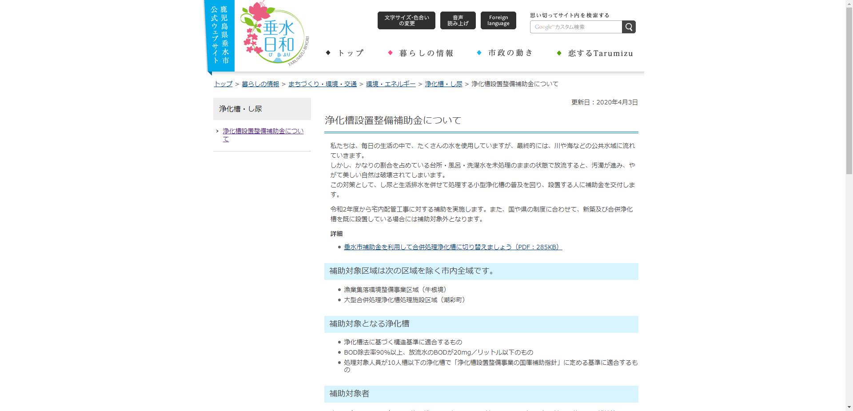The height and width of the screenshot is (411, 853).
Task: Click the diamond icon beside 恋するTarumizu
Action: (x=559, y=53)
